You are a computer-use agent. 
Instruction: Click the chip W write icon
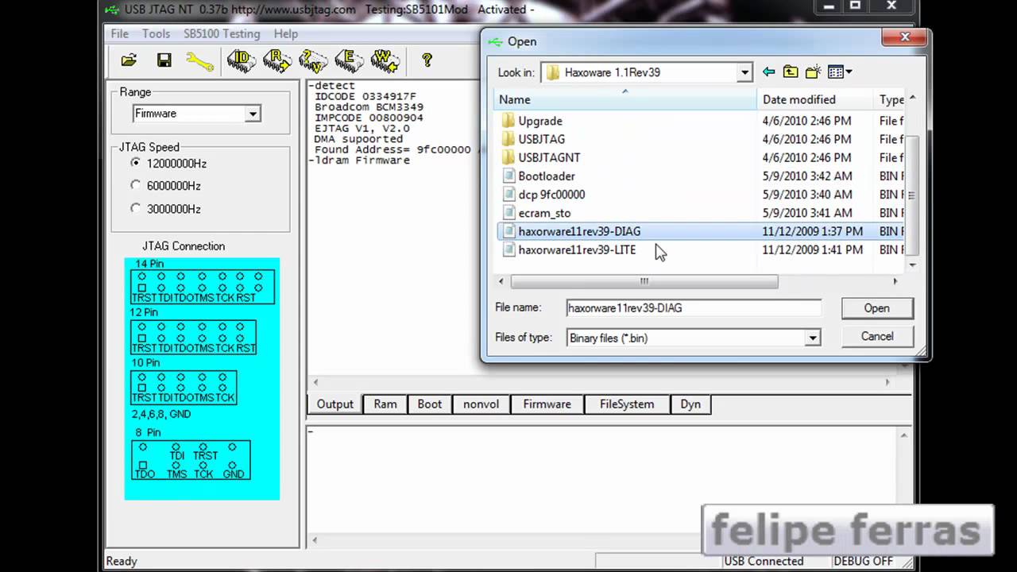click(385, 61)
